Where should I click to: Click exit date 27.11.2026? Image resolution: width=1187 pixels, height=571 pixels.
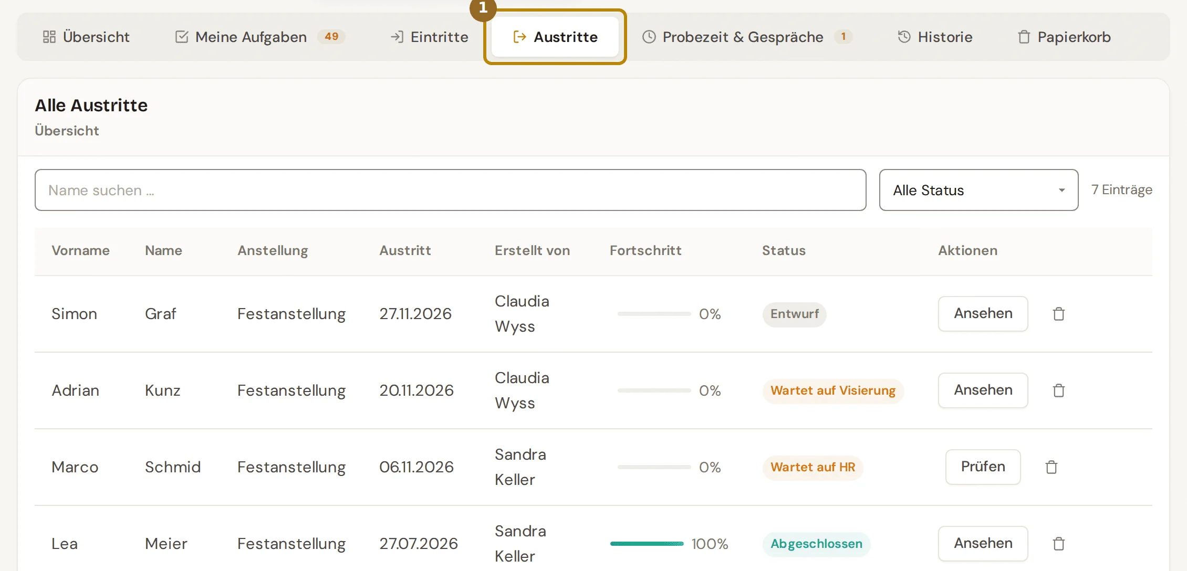415,314
